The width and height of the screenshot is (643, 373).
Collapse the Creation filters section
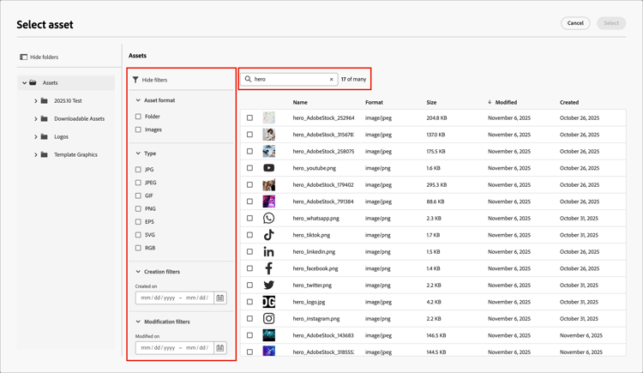[138, 272]
